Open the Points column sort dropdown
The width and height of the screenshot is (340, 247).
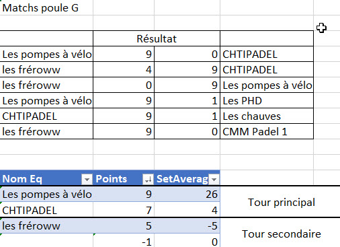pos(148,179)
